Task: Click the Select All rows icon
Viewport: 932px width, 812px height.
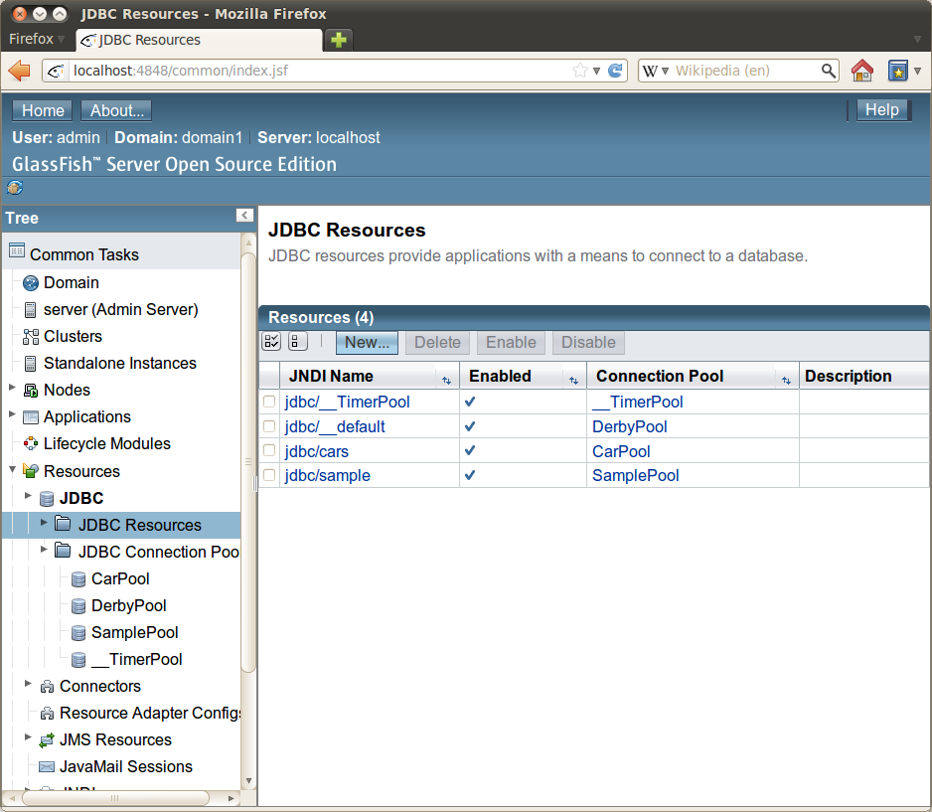Action: 270,342
